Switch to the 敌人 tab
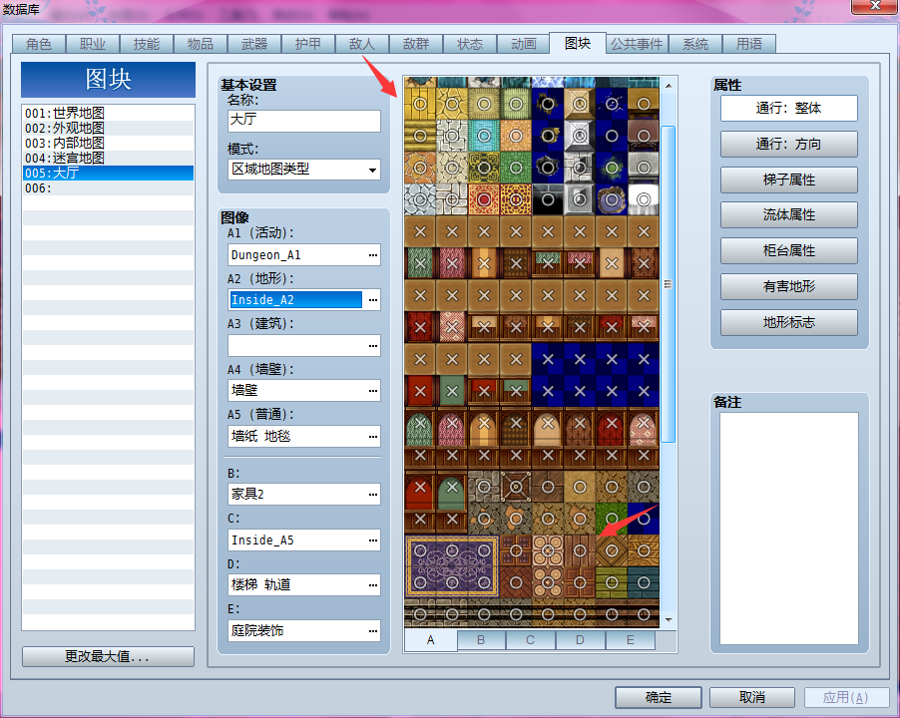Viewport: 900px width, 718px height. [x=362, y=44]
